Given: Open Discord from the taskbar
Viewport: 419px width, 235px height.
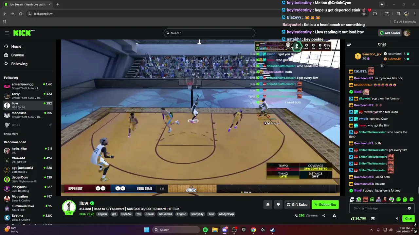Looking at the screenshot, I should coord(225,230).
